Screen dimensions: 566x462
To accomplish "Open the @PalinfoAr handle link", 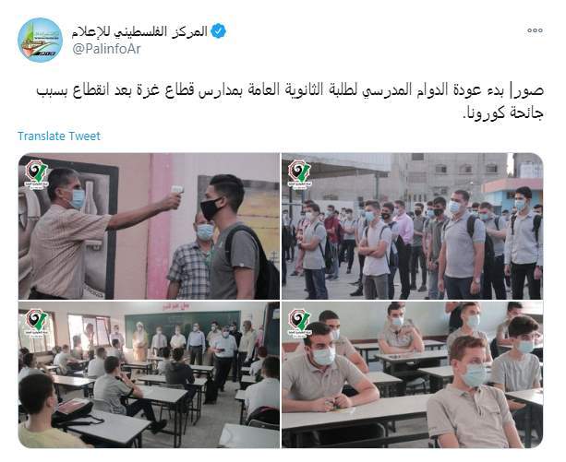I will pyautogui.click(x=106, y=49).
